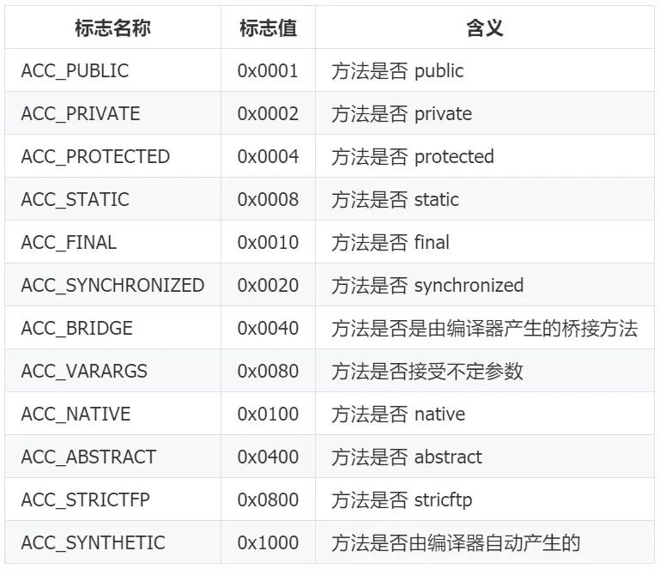Select the ACC_STRICTFP cell

[84, 499]
